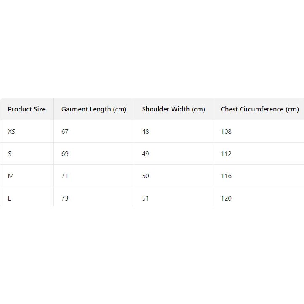Click garment length value 67
Image resolution: width=304 pixels, height=304 pixels.
pos(65,132)
